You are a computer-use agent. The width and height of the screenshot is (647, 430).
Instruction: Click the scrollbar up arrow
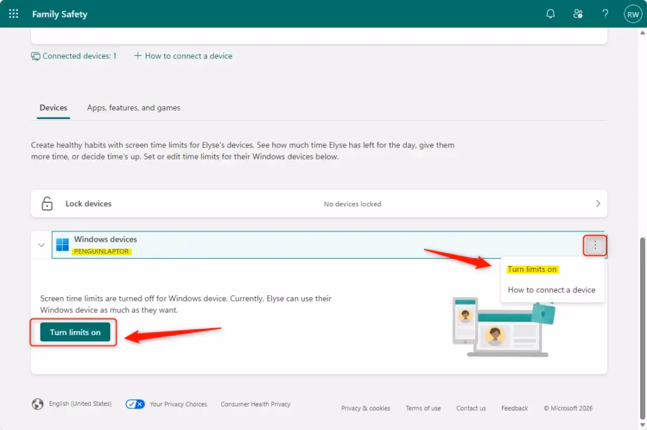(643, 33)
